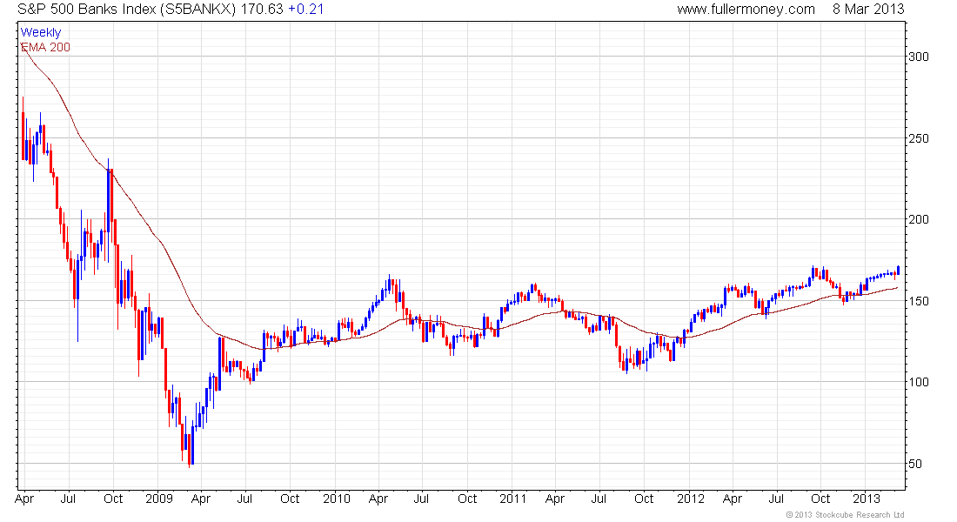Click the 200 level on the price axis
Screen dimensions: 957x522
(x=920, y=219)
